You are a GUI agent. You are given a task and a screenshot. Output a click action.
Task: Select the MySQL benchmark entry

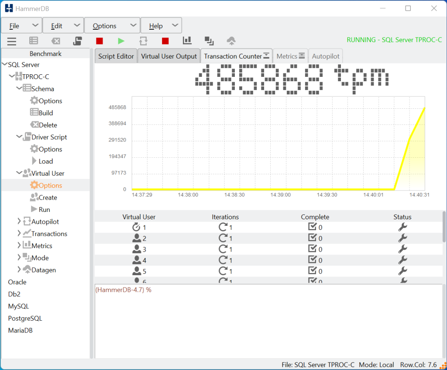pyautogui.click(x=18, y=306)
